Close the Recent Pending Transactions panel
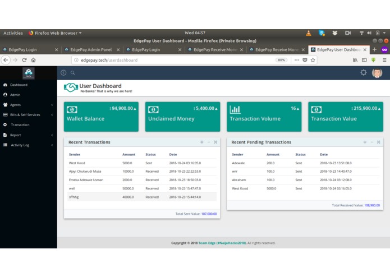 379,142
